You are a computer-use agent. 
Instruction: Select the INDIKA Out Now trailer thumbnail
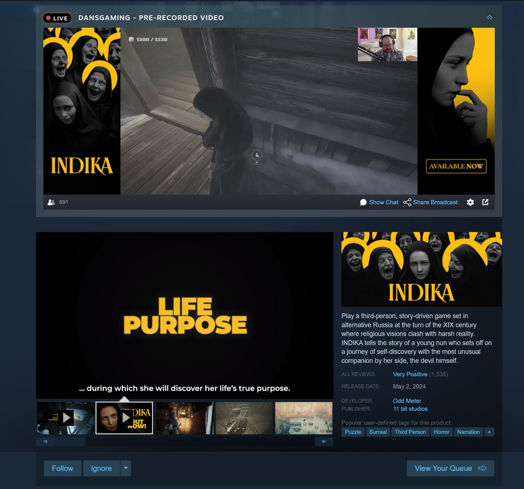(124, 418)
